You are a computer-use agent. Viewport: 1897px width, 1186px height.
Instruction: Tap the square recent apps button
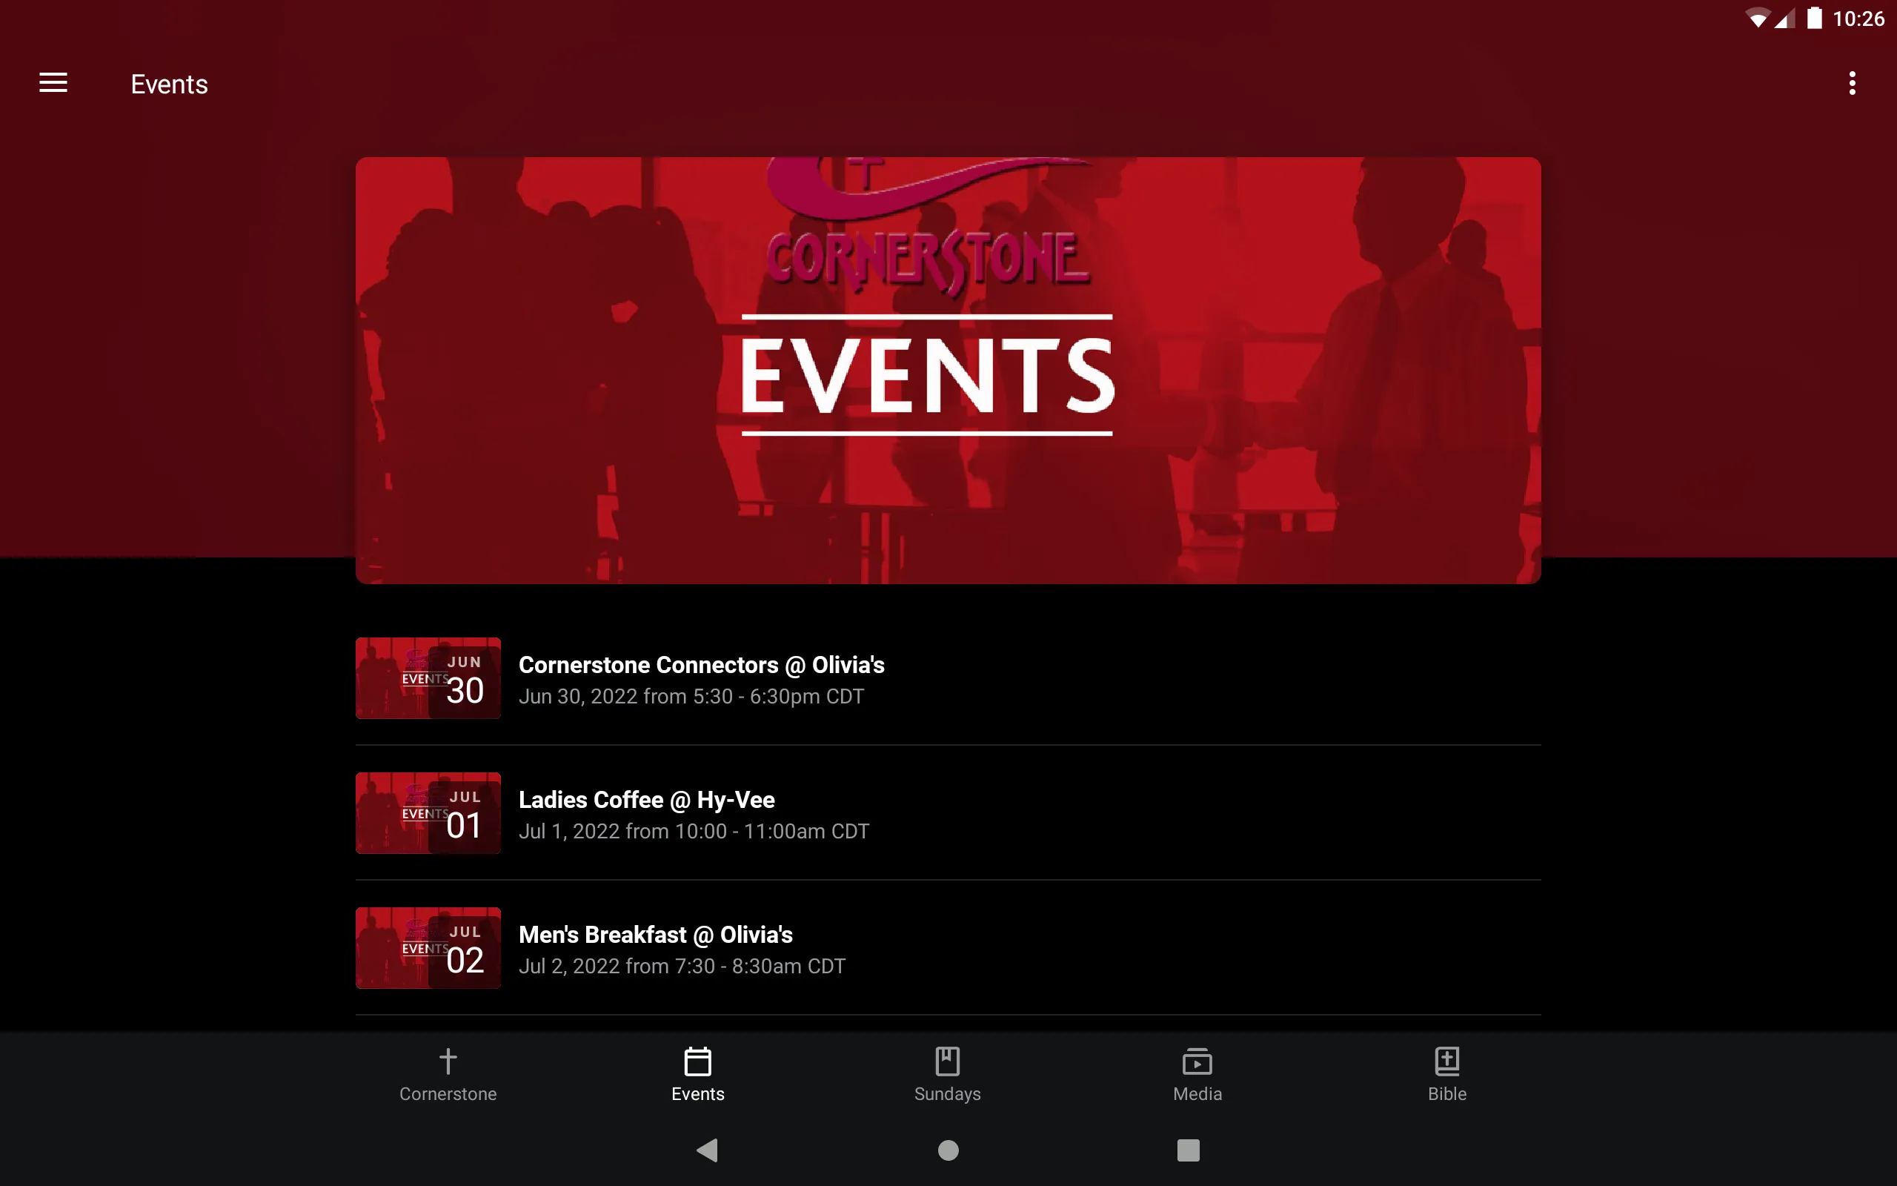[x=1187, y=1150]
